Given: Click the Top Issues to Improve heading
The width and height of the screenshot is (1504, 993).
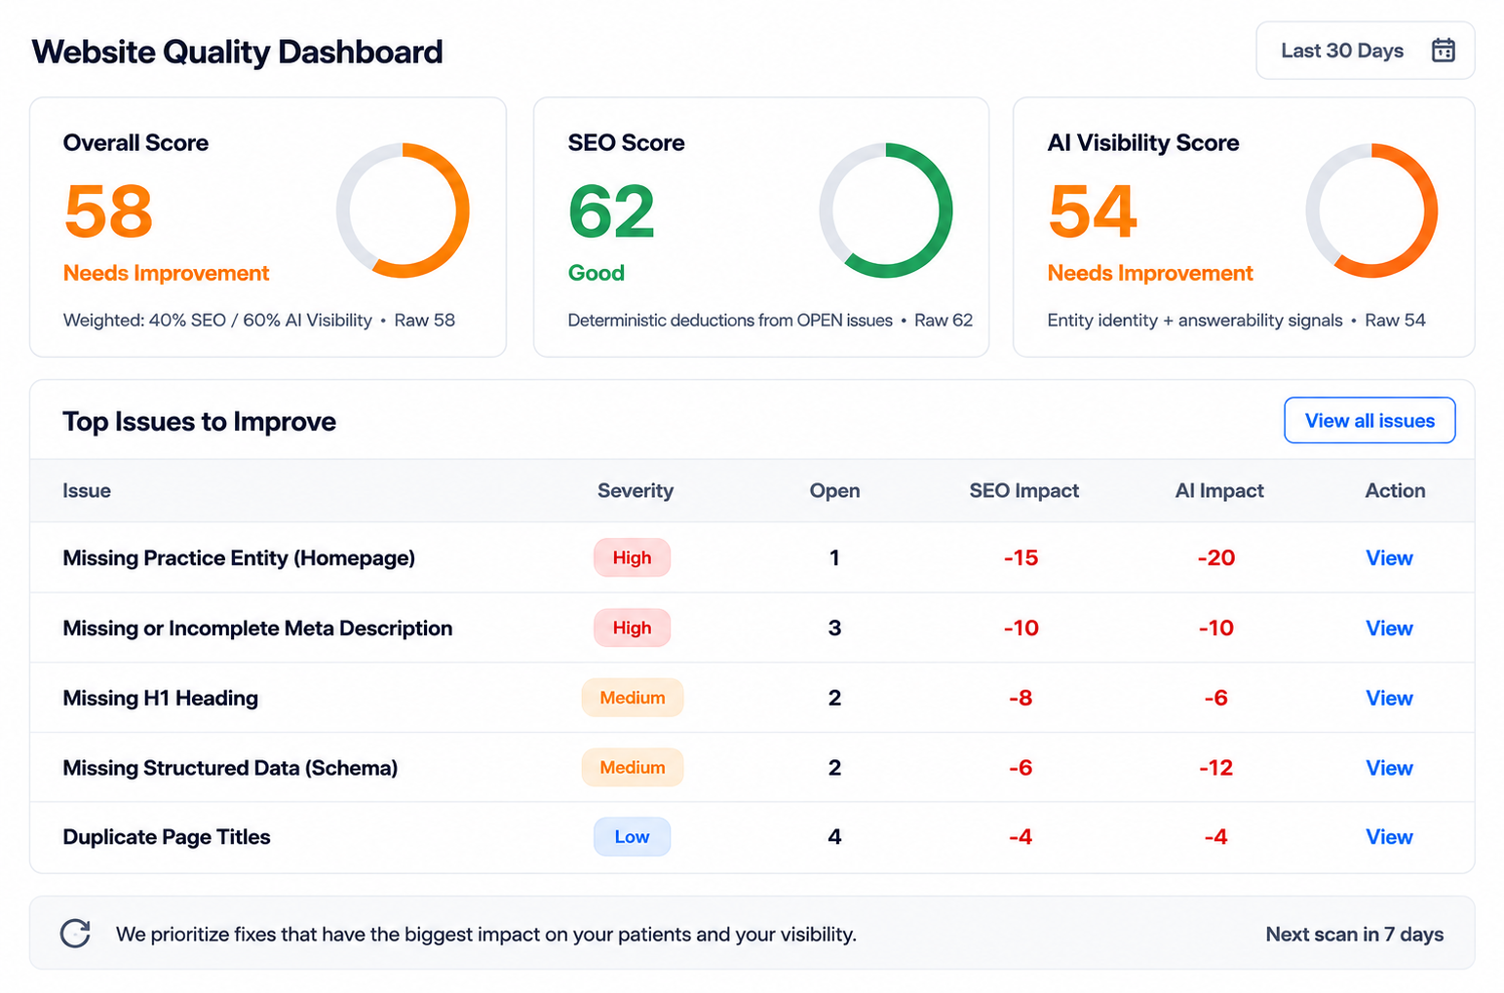Looking at the screenshot, I should 199,421.
